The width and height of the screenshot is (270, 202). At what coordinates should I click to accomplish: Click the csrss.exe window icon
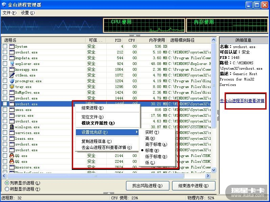pos(12,115)
